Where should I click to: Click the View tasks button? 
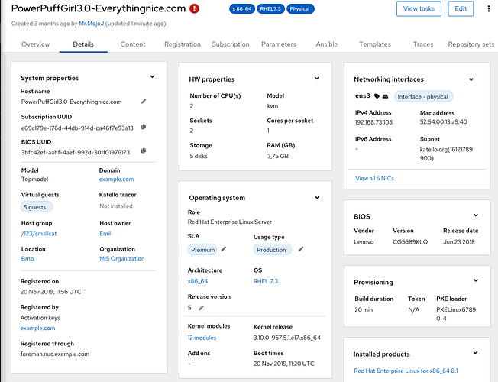(419, 9)
